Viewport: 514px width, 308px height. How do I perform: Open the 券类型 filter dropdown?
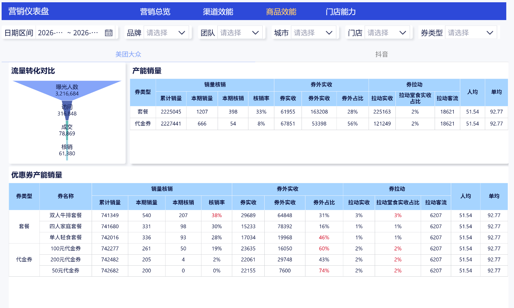[471, 33]
